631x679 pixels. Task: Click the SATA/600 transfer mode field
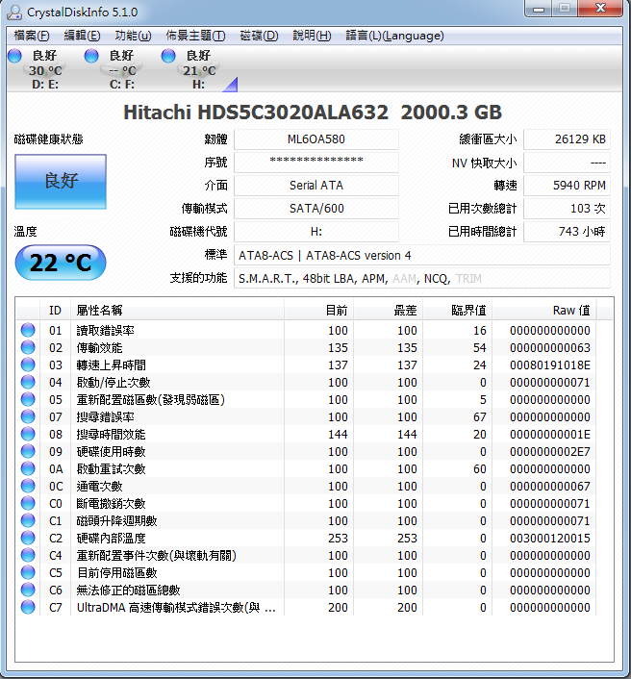(316, 209)
